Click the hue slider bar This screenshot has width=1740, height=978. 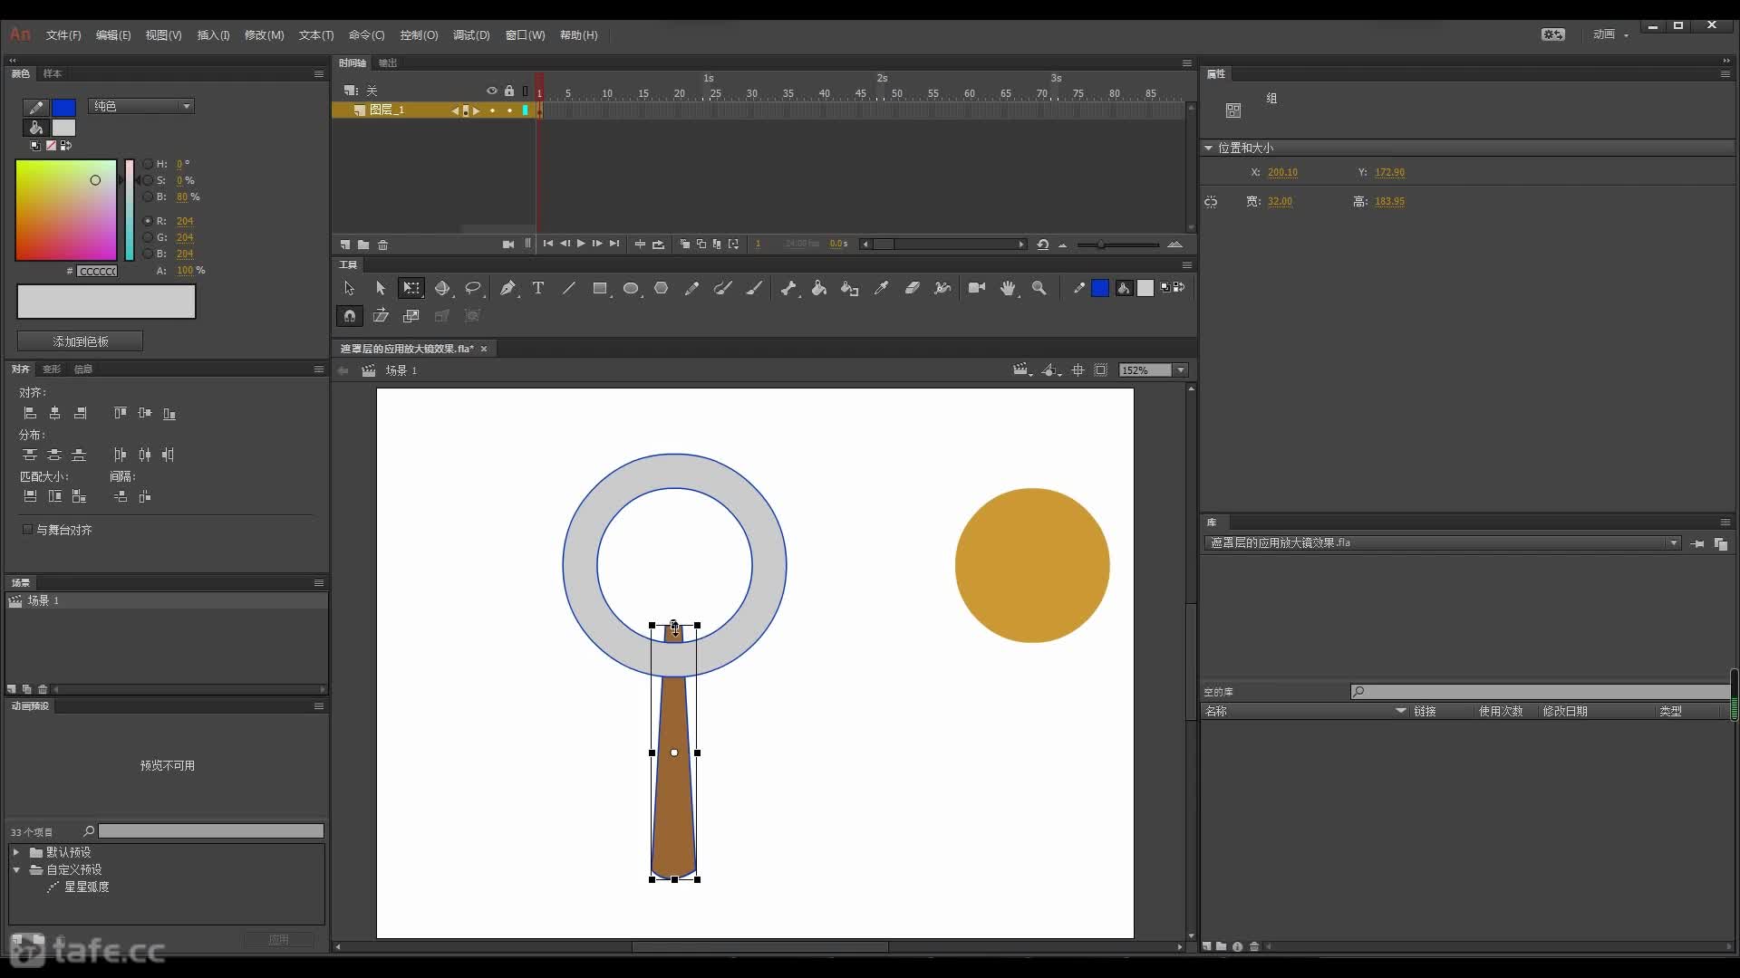point(130,210)
